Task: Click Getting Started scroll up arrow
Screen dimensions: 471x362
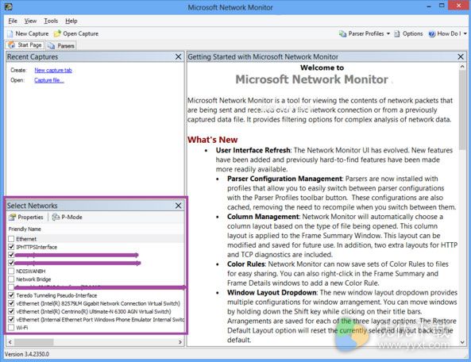Action: (462, 67)
